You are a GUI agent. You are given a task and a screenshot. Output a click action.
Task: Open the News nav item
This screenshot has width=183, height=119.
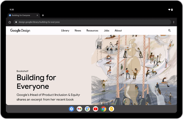(78, 31)
